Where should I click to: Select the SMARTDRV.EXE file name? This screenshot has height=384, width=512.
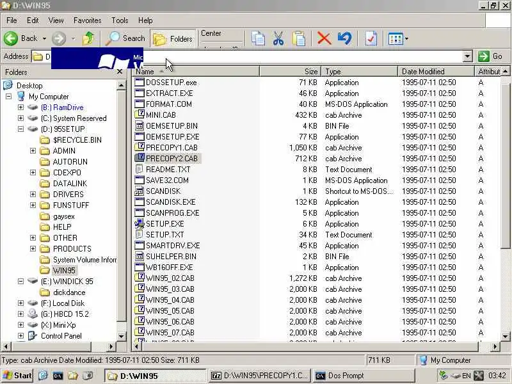click(x=173, y=246)
